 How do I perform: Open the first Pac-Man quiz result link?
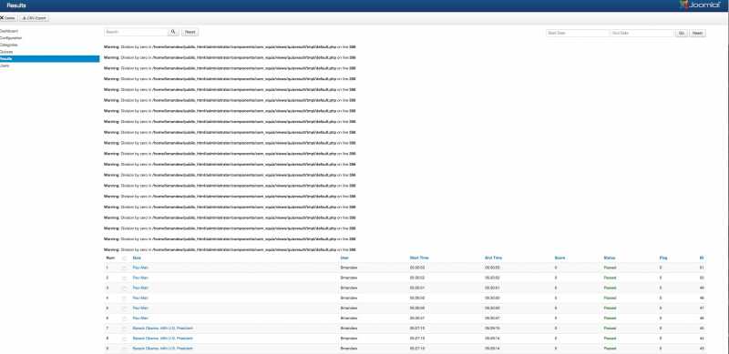point(140,268)
